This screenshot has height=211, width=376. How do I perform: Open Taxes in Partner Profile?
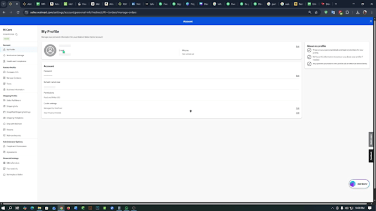coord(9,84)
